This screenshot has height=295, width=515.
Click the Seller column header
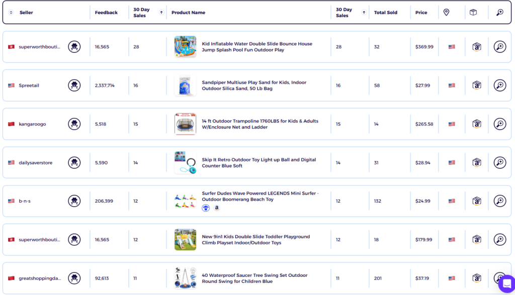pos(26,13)
